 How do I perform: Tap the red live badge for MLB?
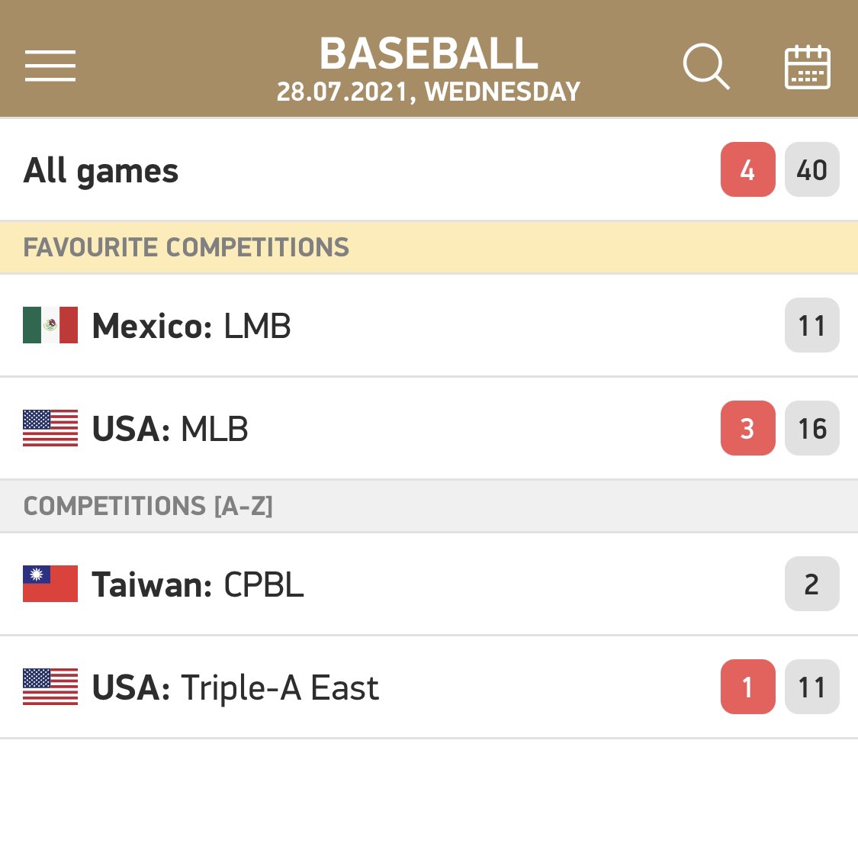click(x=747, y=429)
